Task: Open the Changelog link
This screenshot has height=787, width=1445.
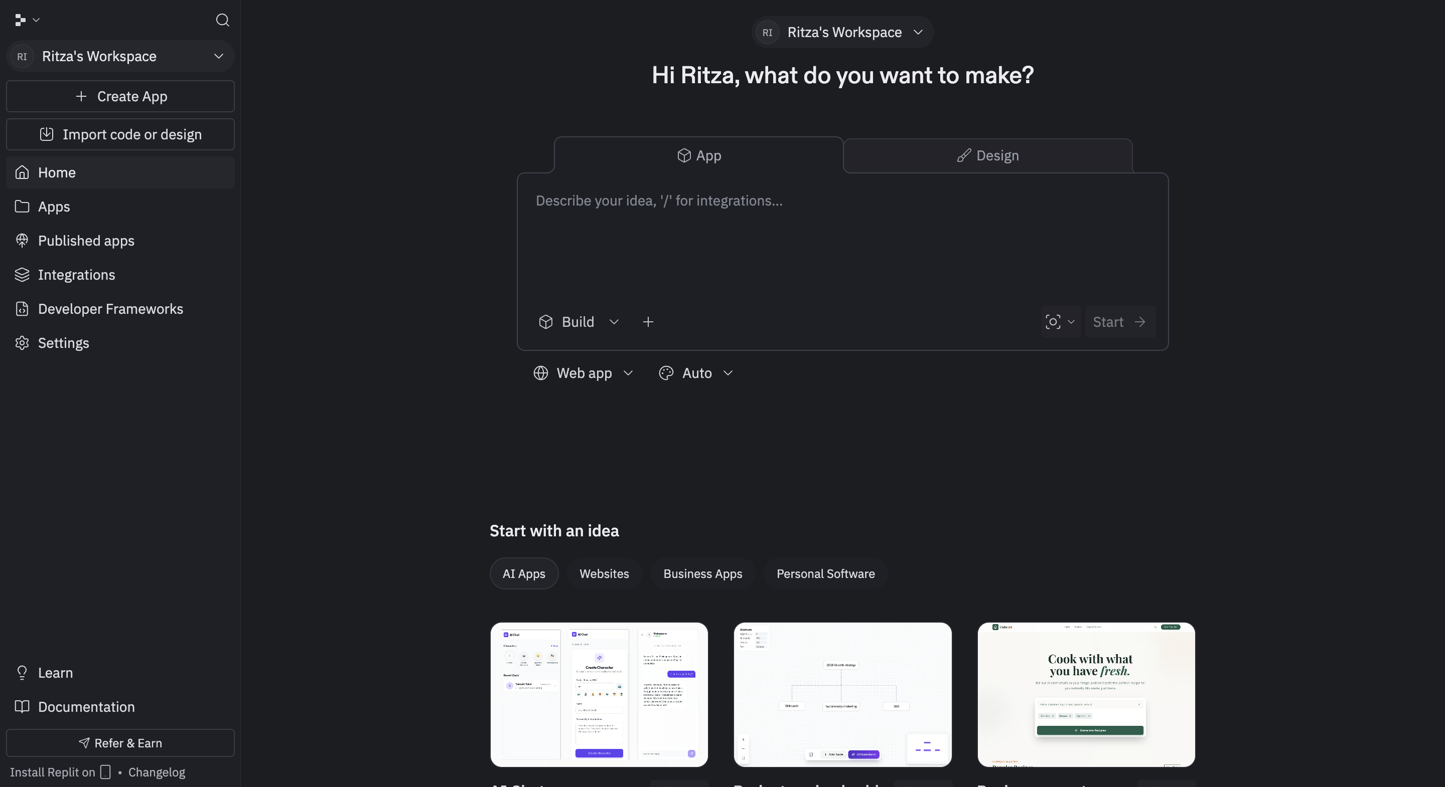Action: tap(157, 772)
